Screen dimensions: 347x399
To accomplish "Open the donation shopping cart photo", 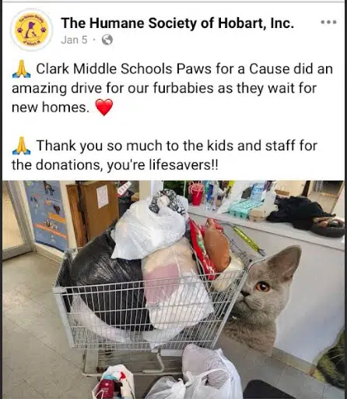I will tap(173, 289).
